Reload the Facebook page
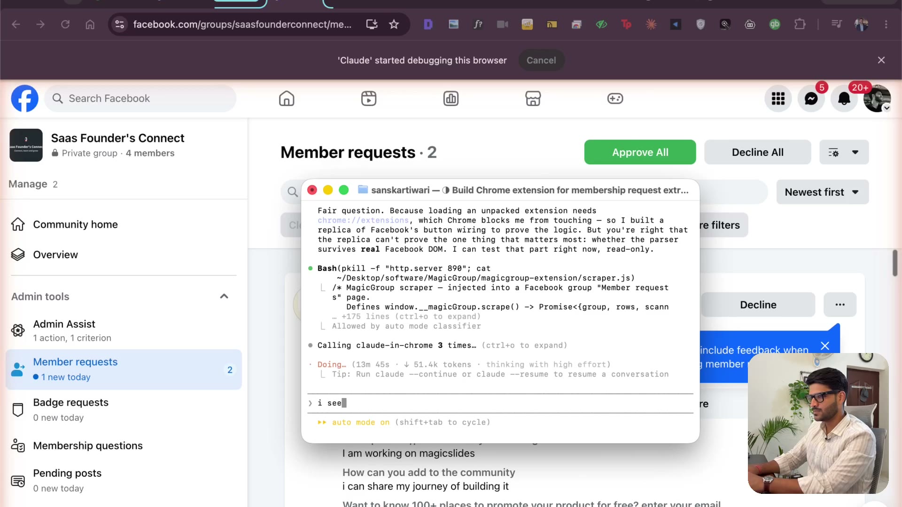Screen dimensions: 902x507 [65, 24]
